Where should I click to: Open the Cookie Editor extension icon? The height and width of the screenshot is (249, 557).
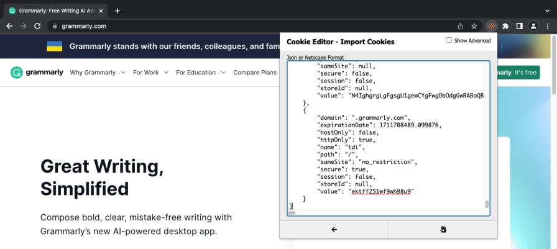[x=492, y=26]
